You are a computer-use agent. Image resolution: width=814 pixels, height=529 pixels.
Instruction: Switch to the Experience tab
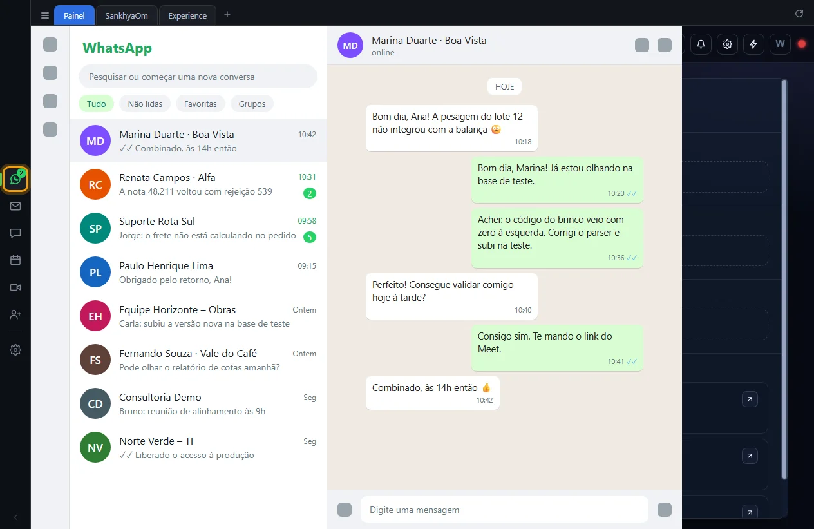(x=187, y=15)
